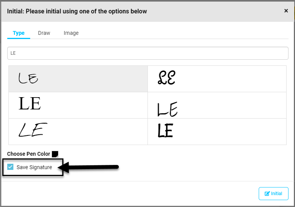The height and width of the screenshot is (207, 295).
Task: Click the Initial button
Action: click(x=273, y=194)
